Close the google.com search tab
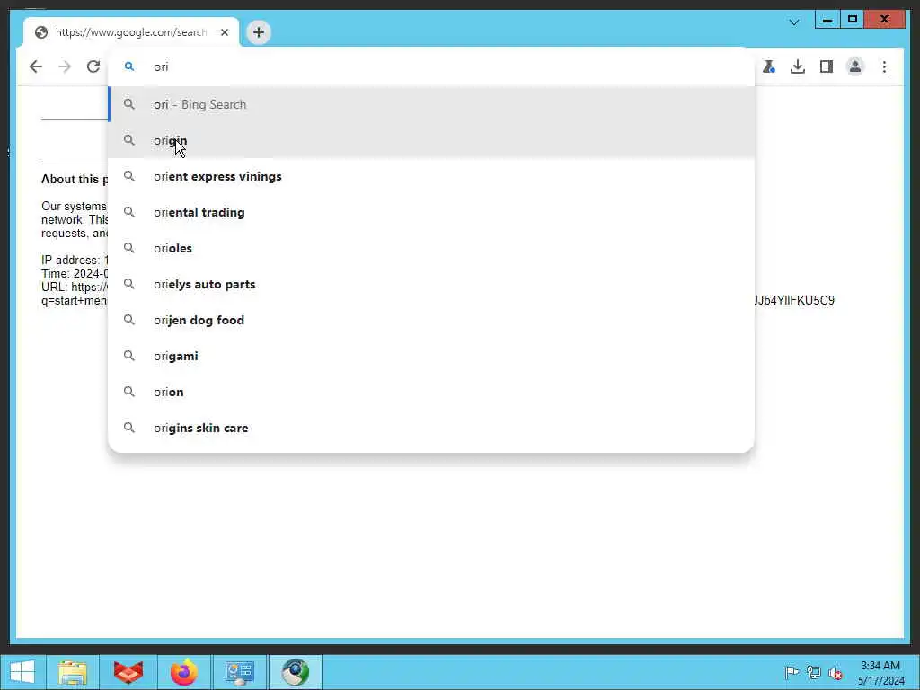 tap(224, 32)
